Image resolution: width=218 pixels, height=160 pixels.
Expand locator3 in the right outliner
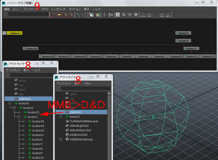tap(61, 117)
